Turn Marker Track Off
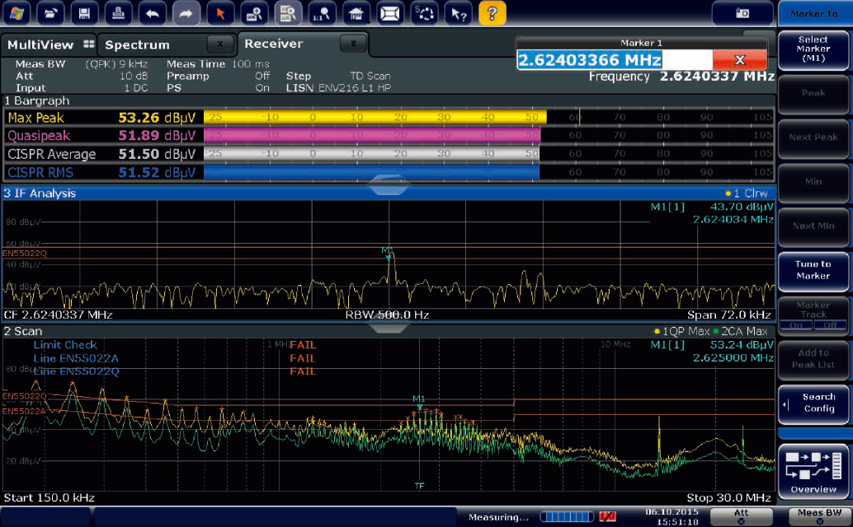Image resolution: width=853 pixels, height=527 pixels. tap(830, 325)
